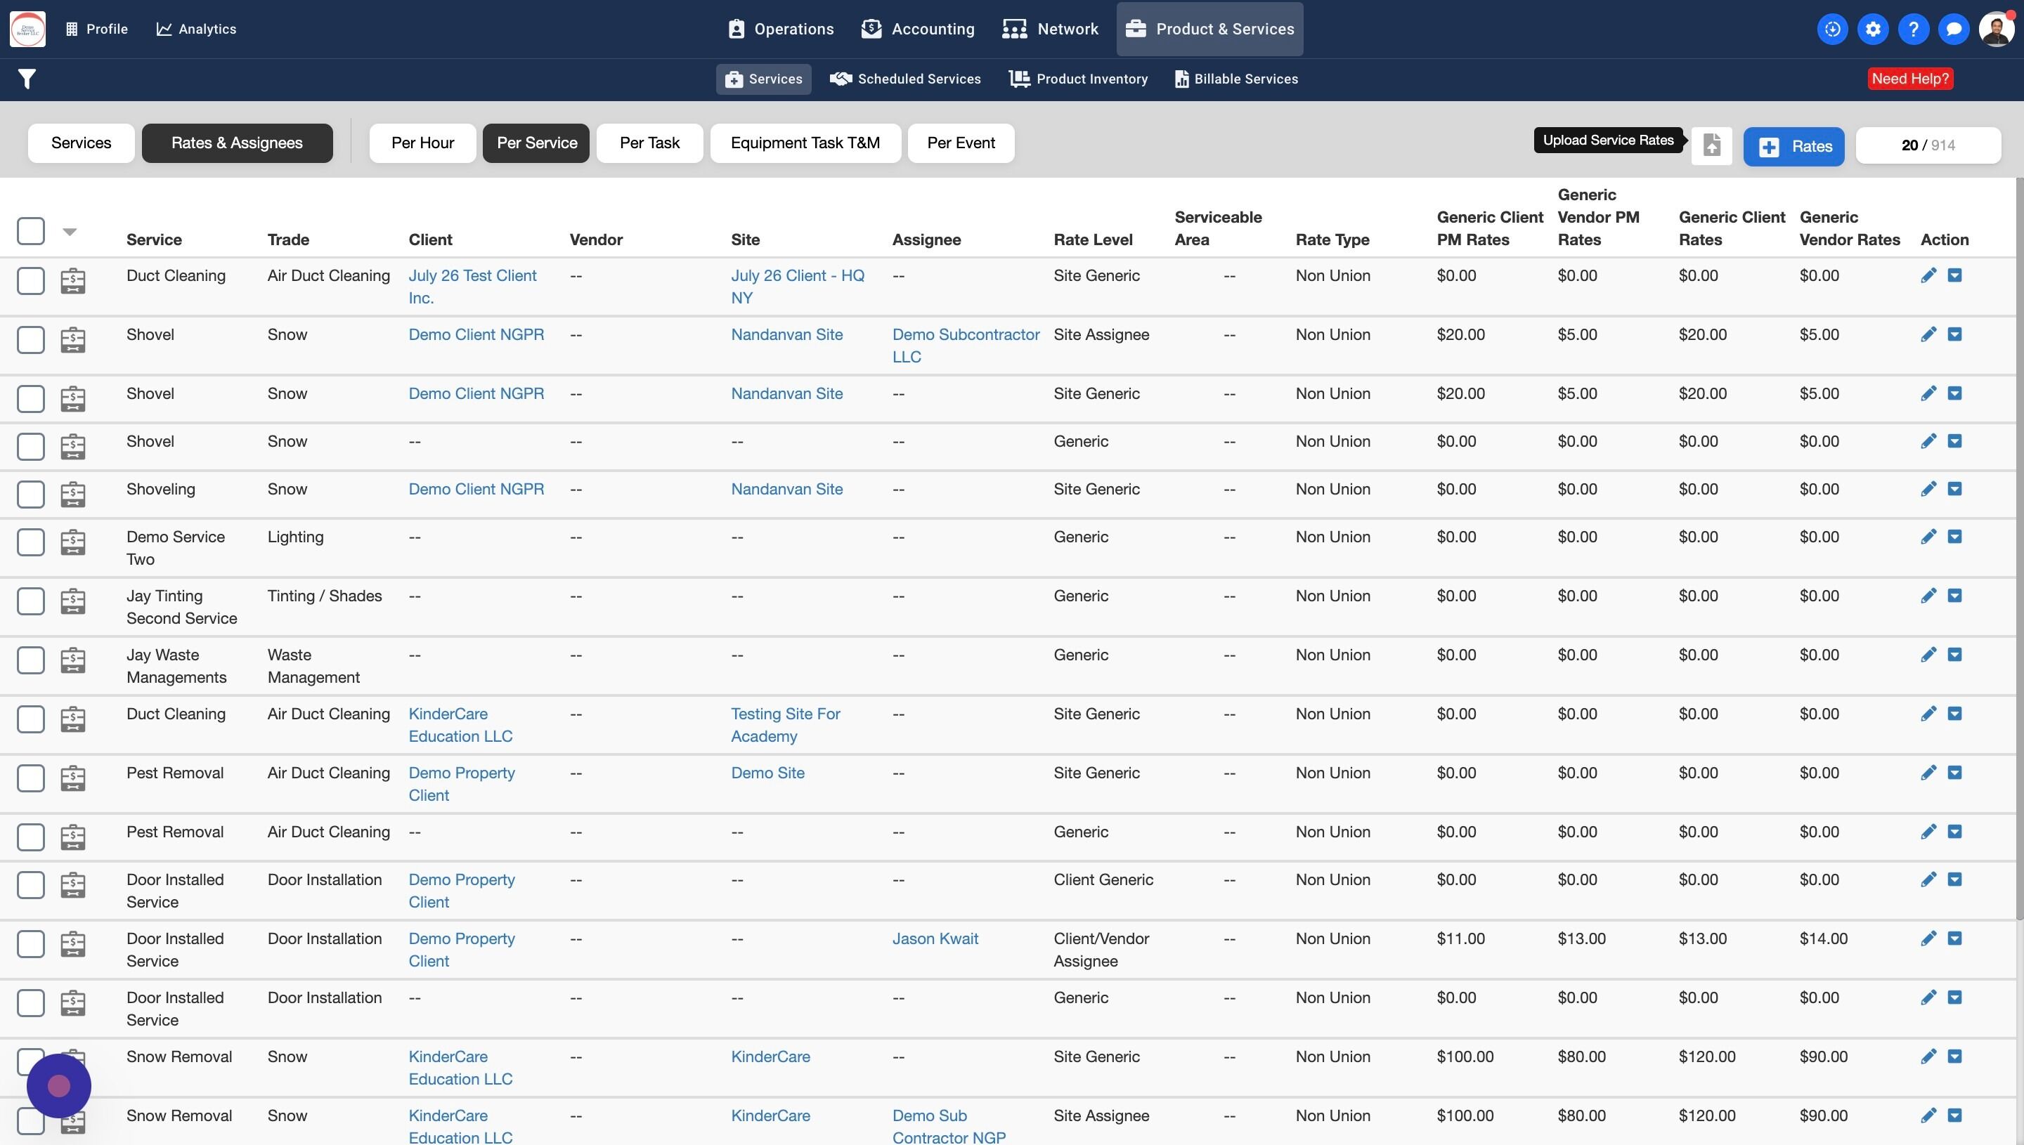Click the rate card icon on first Shovel row
The image size is (2024, 1145).
(73, 340)
